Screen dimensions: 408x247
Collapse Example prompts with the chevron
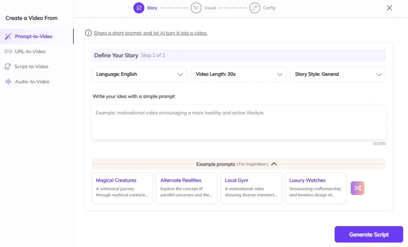[x=274, y=164]
